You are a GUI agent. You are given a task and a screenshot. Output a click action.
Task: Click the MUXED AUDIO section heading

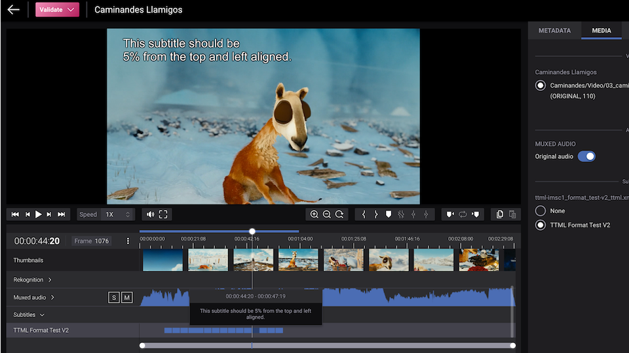tap(555, 144)
